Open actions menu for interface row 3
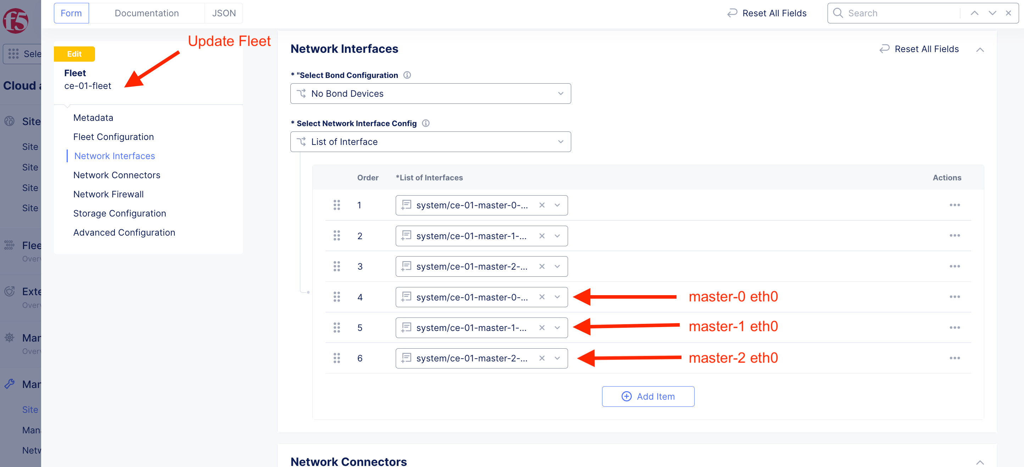Viewport: 1024px width, 467px height. click(955, 266)
